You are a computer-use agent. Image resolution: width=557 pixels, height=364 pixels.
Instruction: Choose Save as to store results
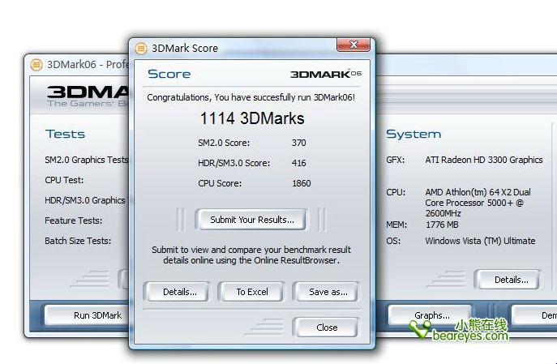(327, 292)
